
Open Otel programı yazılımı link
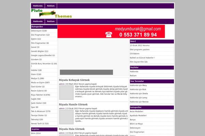140,50
